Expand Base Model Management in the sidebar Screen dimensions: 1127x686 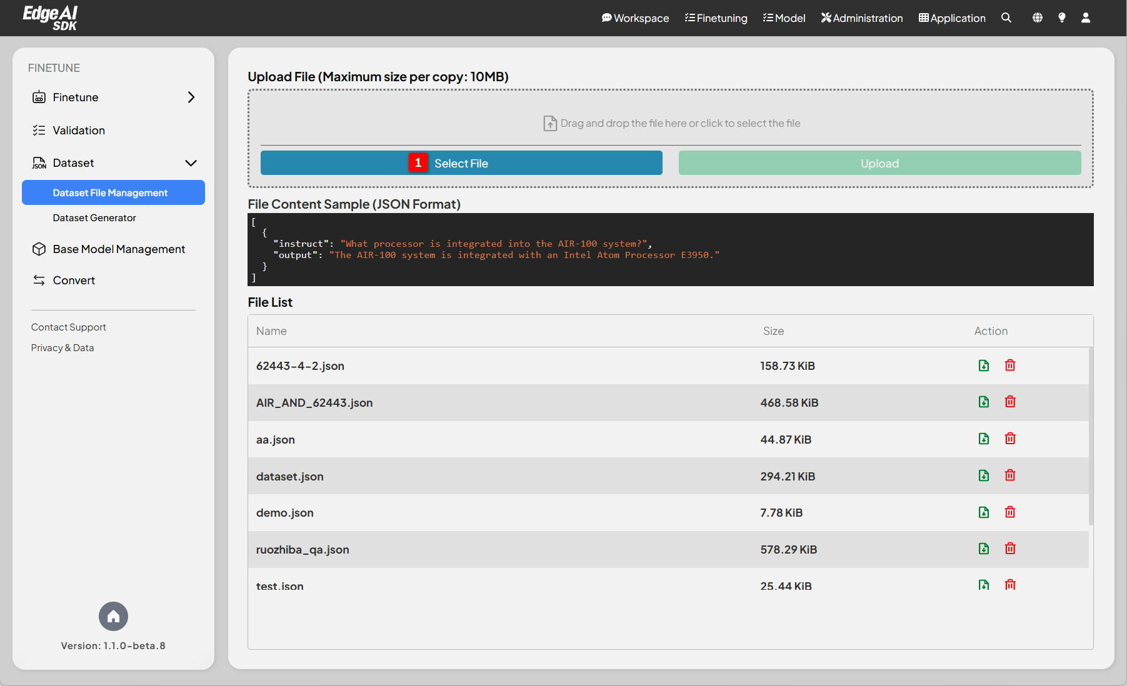point(118,249)
